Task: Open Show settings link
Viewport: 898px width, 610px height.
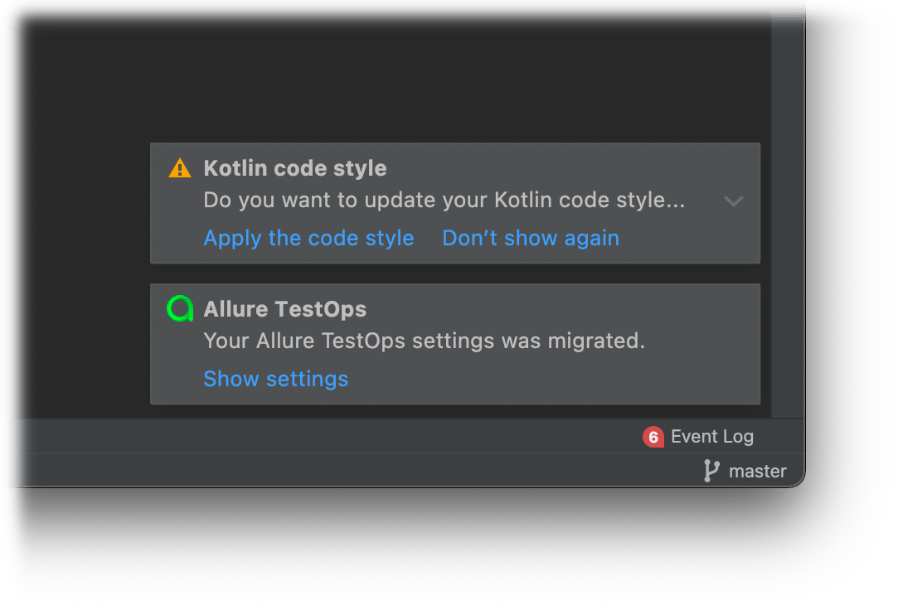Action: click(276, 379)
